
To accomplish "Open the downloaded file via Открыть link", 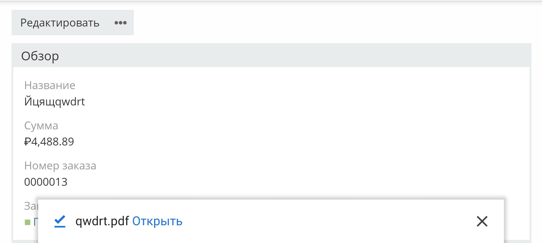I will (x=157, y=221).
